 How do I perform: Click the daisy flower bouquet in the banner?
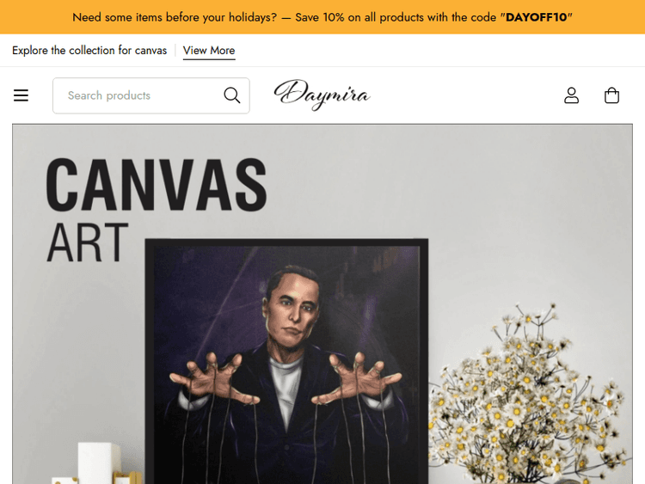click(x=530, y=394)
